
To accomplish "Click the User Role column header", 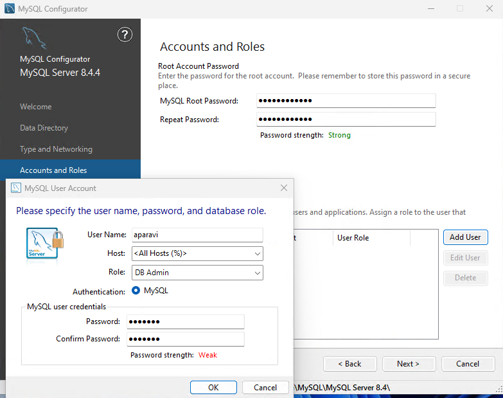I will [371, 238].
